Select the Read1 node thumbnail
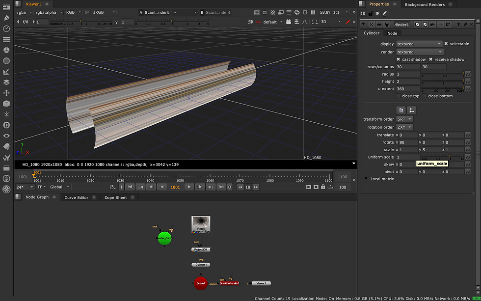Viewport: 481px width, 301px height. [201, 224]
